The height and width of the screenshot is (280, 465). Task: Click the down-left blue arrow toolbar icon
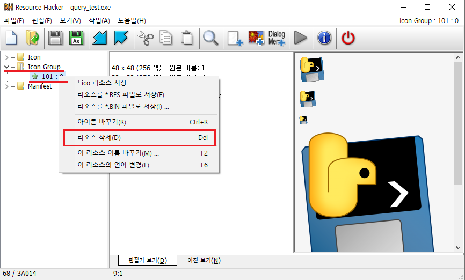100,38
